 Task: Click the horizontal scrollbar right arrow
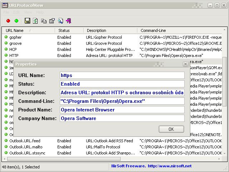pos(219,159)
